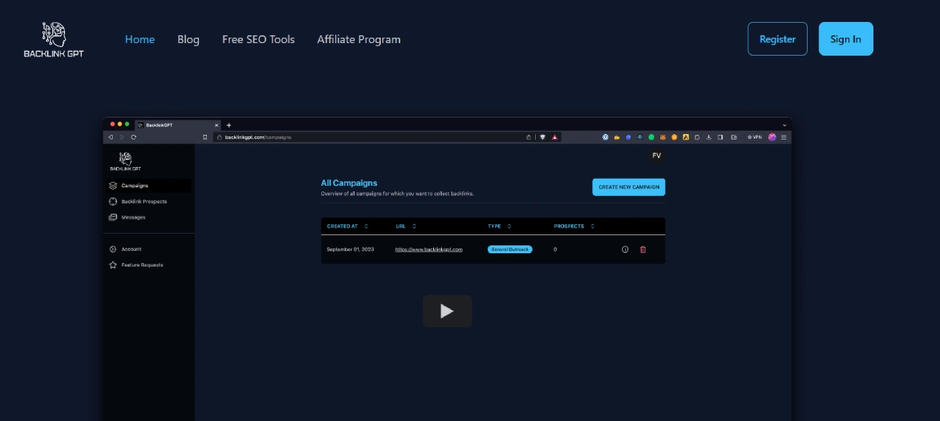Play the demo video
This screenshot has height=421, width=940.
click(x=447, y=311)
